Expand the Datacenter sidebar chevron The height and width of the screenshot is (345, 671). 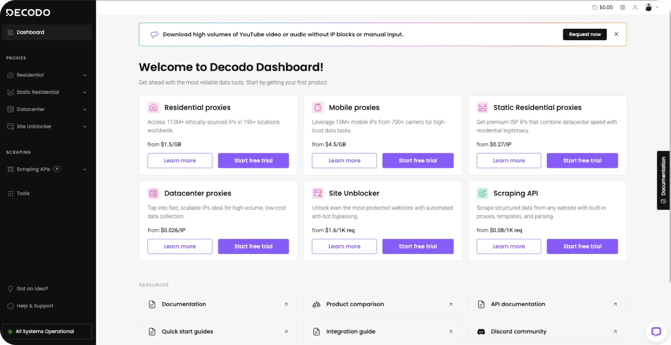click(85, 110)
